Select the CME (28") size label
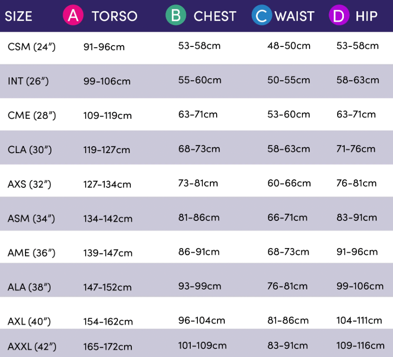393x357 pixels. click(x=32, y=115)
